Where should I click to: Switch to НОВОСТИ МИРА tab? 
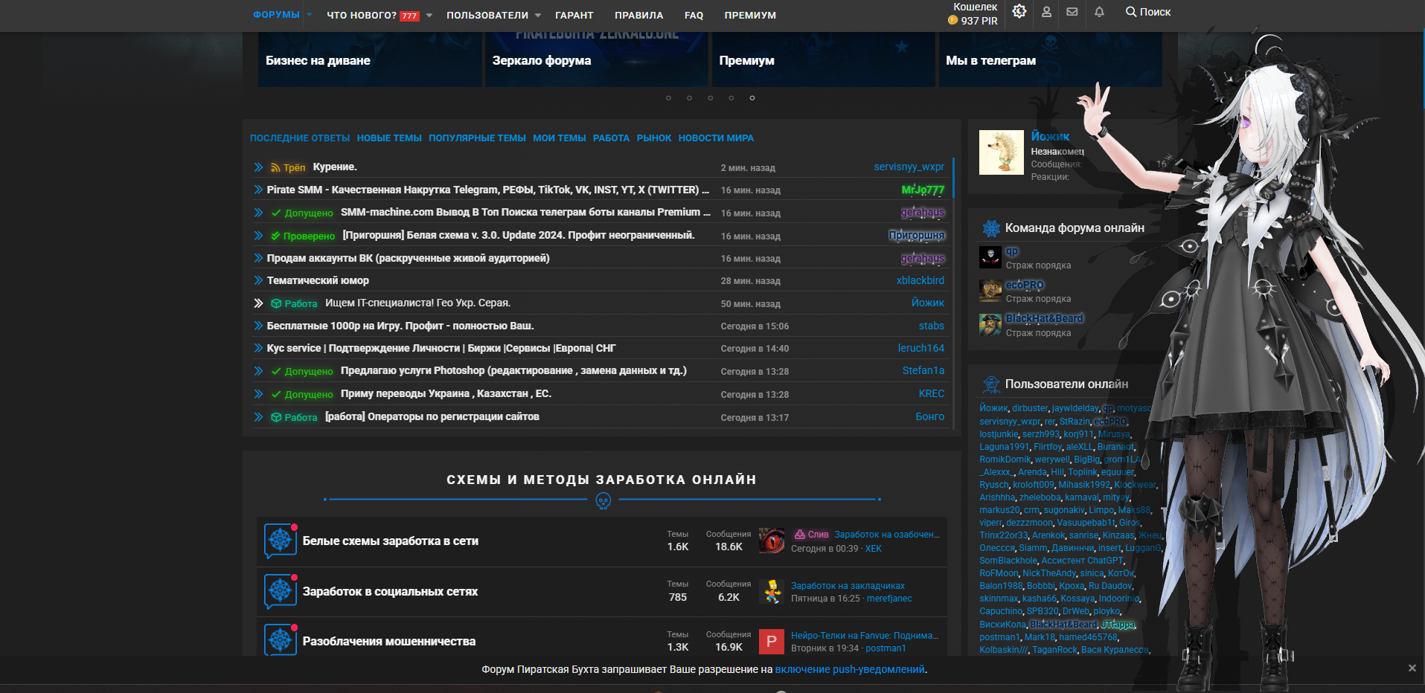coord(716,138)
